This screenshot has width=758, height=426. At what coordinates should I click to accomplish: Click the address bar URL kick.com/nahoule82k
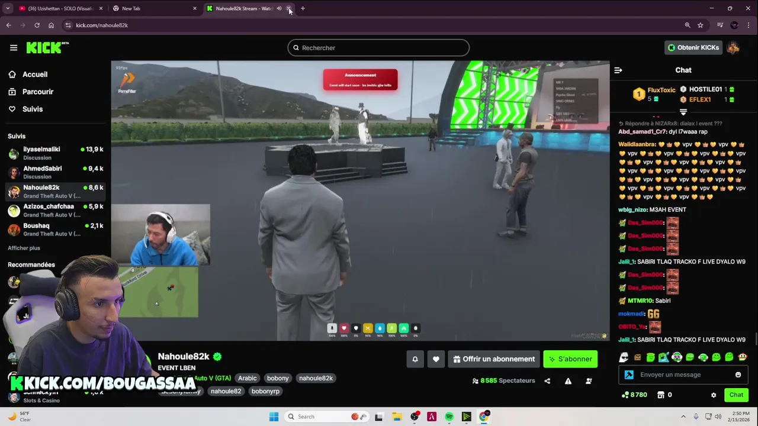(102, 25)
